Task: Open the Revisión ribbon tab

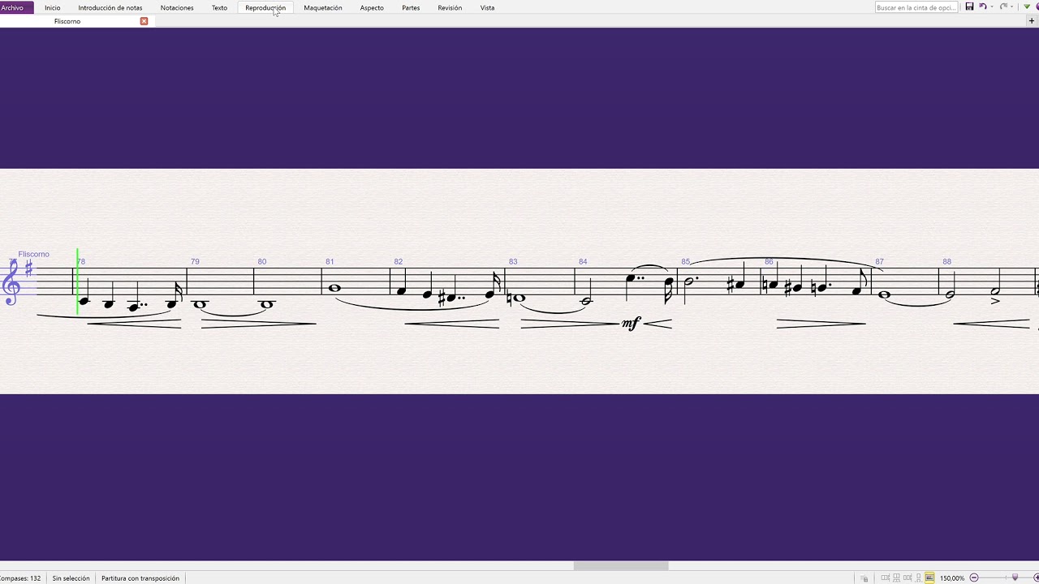Action: [450, 7]
